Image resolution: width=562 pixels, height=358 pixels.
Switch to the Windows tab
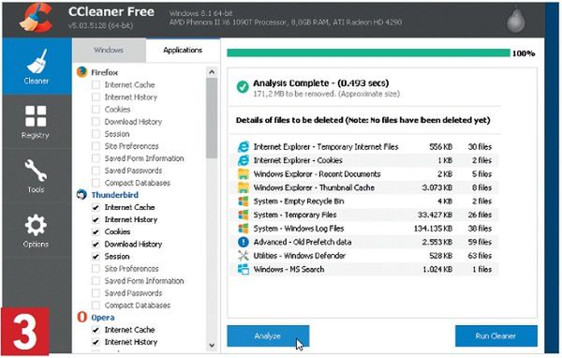point(109,50)
